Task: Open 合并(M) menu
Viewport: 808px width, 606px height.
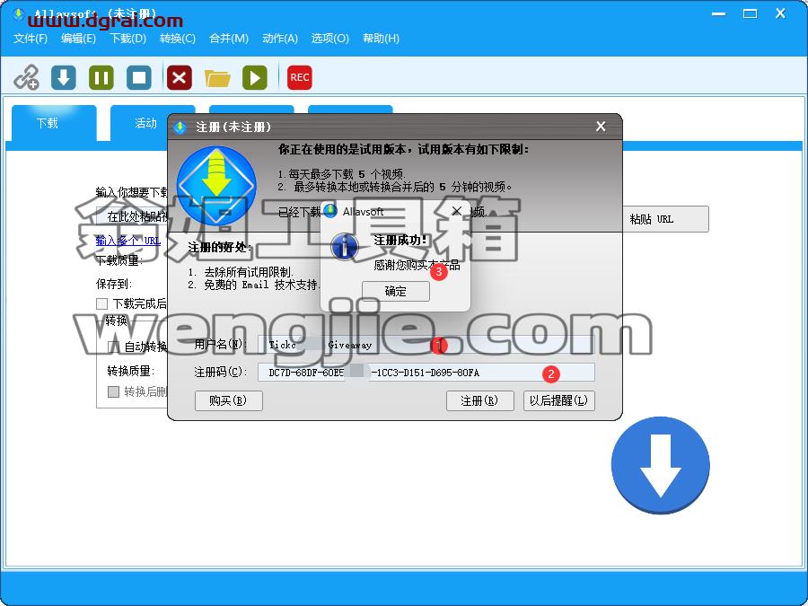Action: pos(229,38)
